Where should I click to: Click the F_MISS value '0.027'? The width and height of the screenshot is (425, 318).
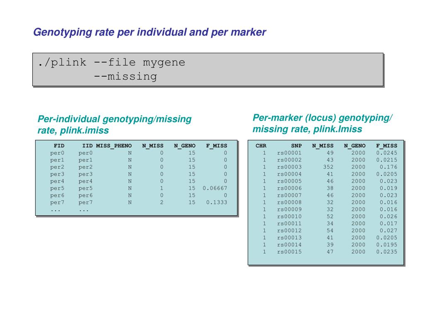(x=388, y=231)
